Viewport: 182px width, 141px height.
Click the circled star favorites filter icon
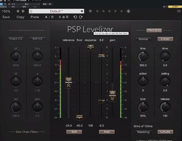[x=128, y=11]
